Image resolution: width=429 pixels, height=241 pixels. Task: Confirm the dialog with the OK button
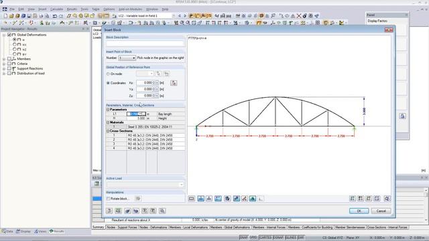(359, 211)
